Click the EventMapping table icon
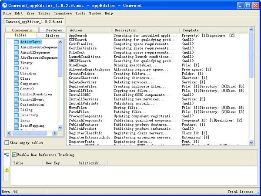Image resolution: width=261 pixels, height=196 pixels. pos(16,126)
